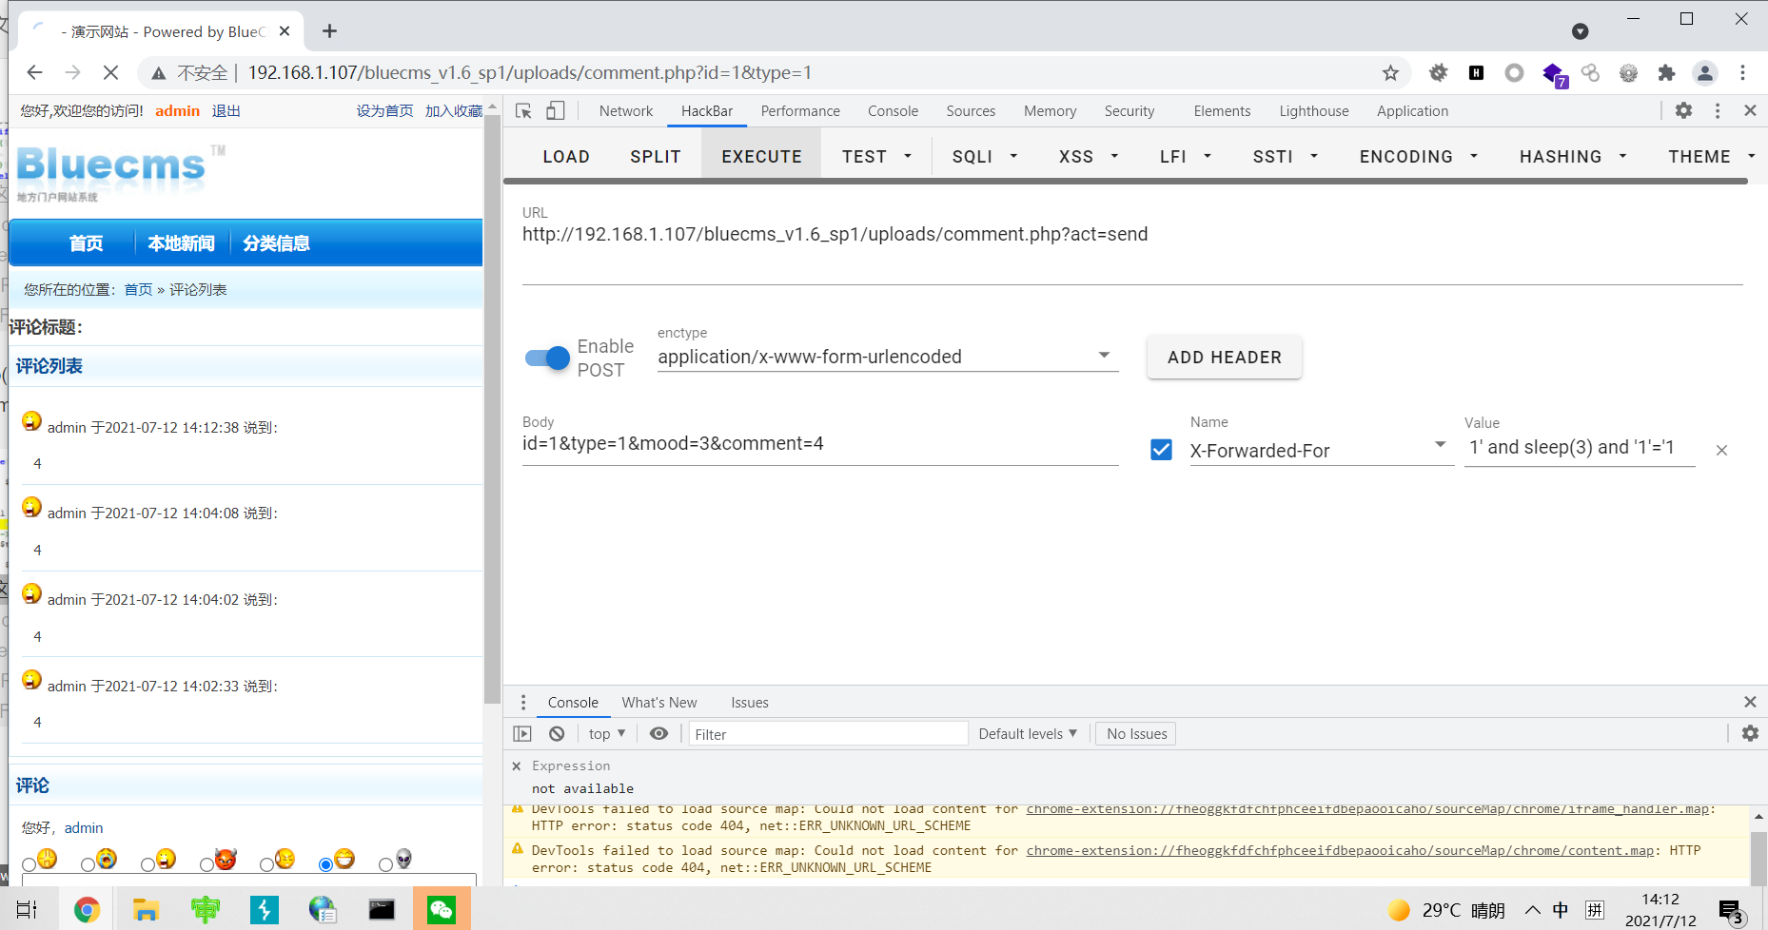Open Chrome from the taskbar
The height and width of the screenshot is (930, 1768).
point(87,910)
